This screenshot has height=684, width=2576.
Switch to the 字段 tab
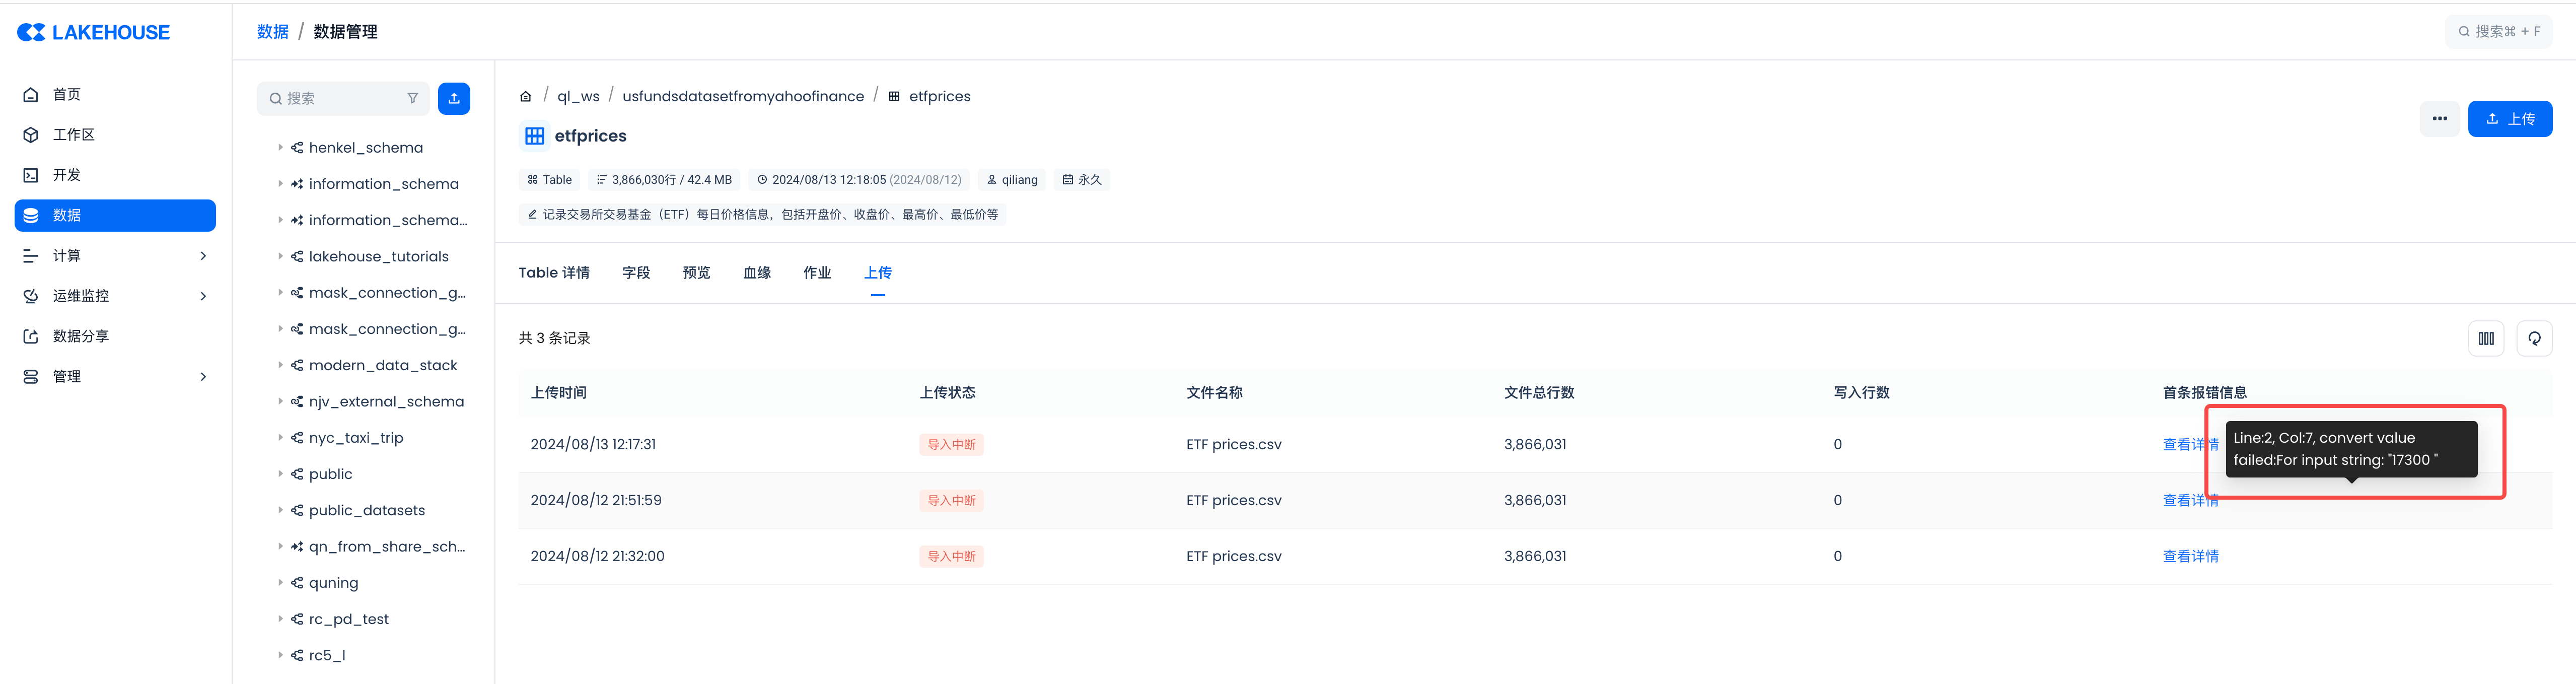tap(636, 273)
